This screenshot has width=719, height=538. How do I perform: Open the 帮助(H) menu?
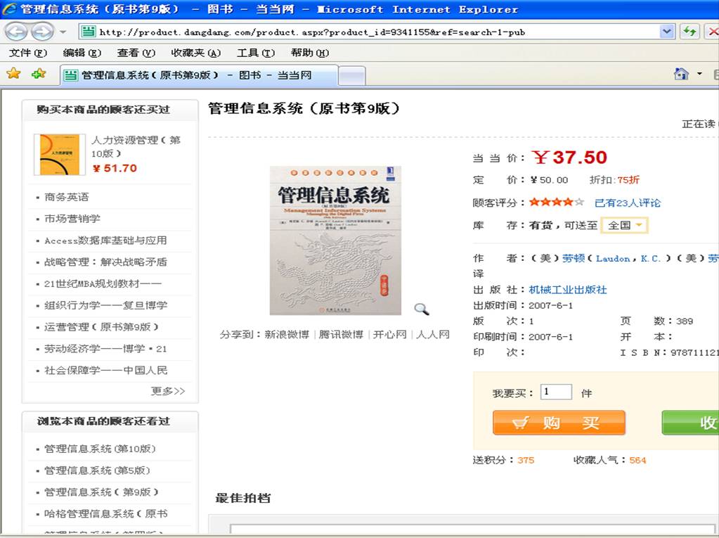click(309, 53)
